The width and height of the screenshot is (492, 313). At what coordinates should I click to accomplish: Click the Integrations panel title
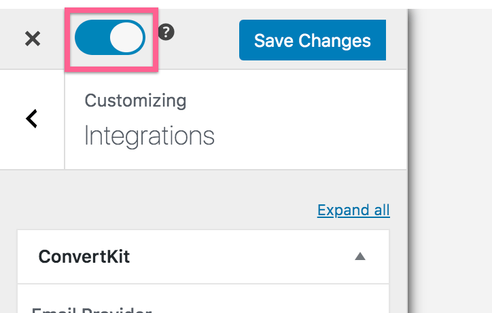(150, 136)
